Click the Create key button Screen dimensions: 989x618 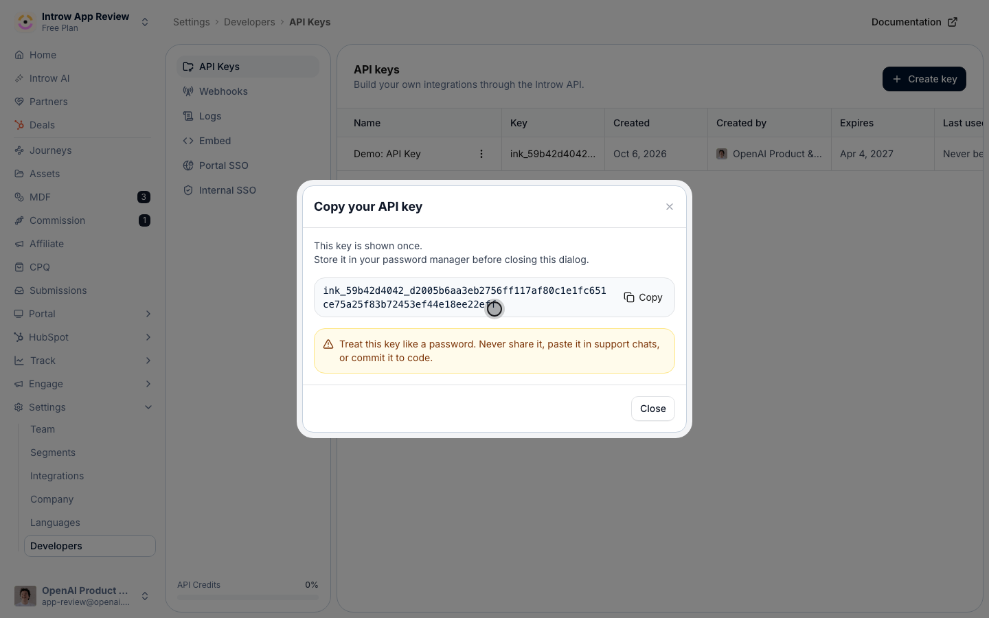click(924, 79)
